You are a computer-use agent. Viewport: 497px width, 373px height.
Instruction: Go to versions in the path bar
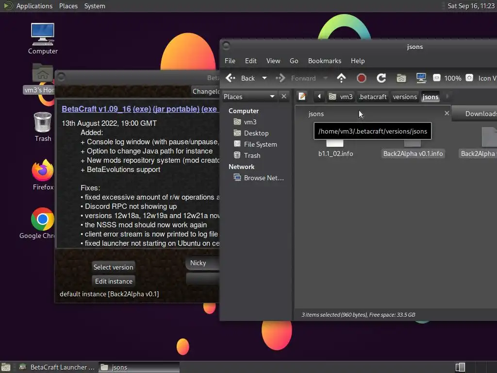[405, 97]
